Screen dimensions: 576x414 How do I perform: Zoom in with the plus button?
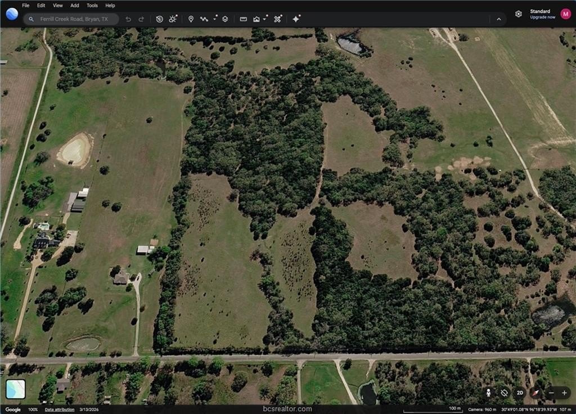pos(564,393)
